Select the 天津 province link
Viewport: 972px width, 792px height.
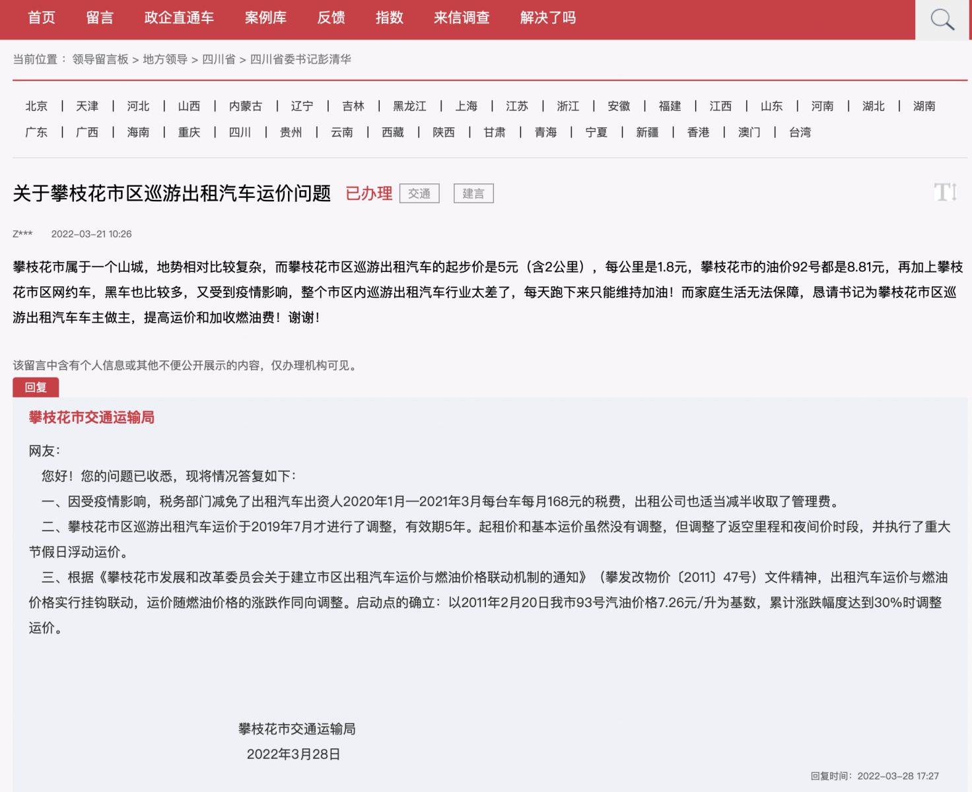pyautogui.click(x=87, y=106)
